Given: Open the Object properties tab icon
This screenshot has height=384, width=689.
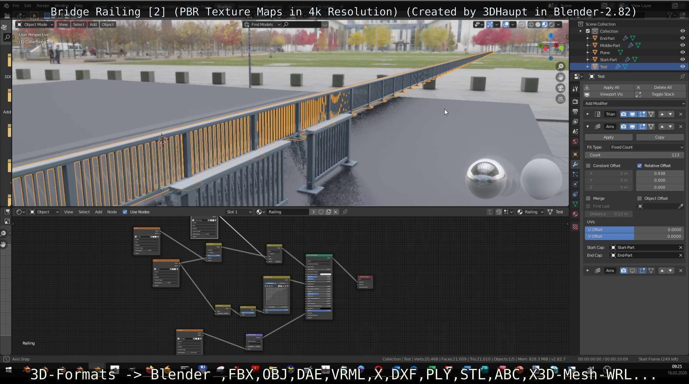Looking at the screenshot, I should pyautogui.click(x=575, y=154).
